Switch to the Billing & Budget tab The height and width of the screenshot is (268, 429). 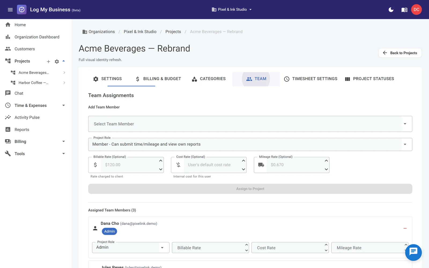pos(158,79)
